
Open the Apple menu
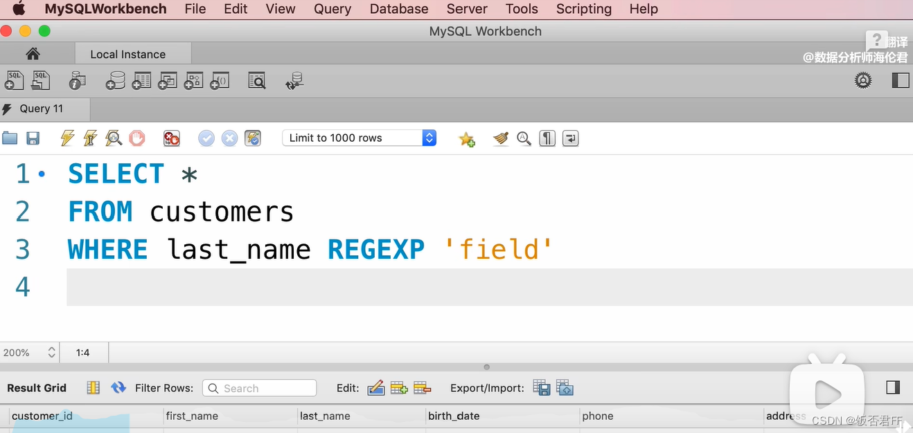[19, 9]
